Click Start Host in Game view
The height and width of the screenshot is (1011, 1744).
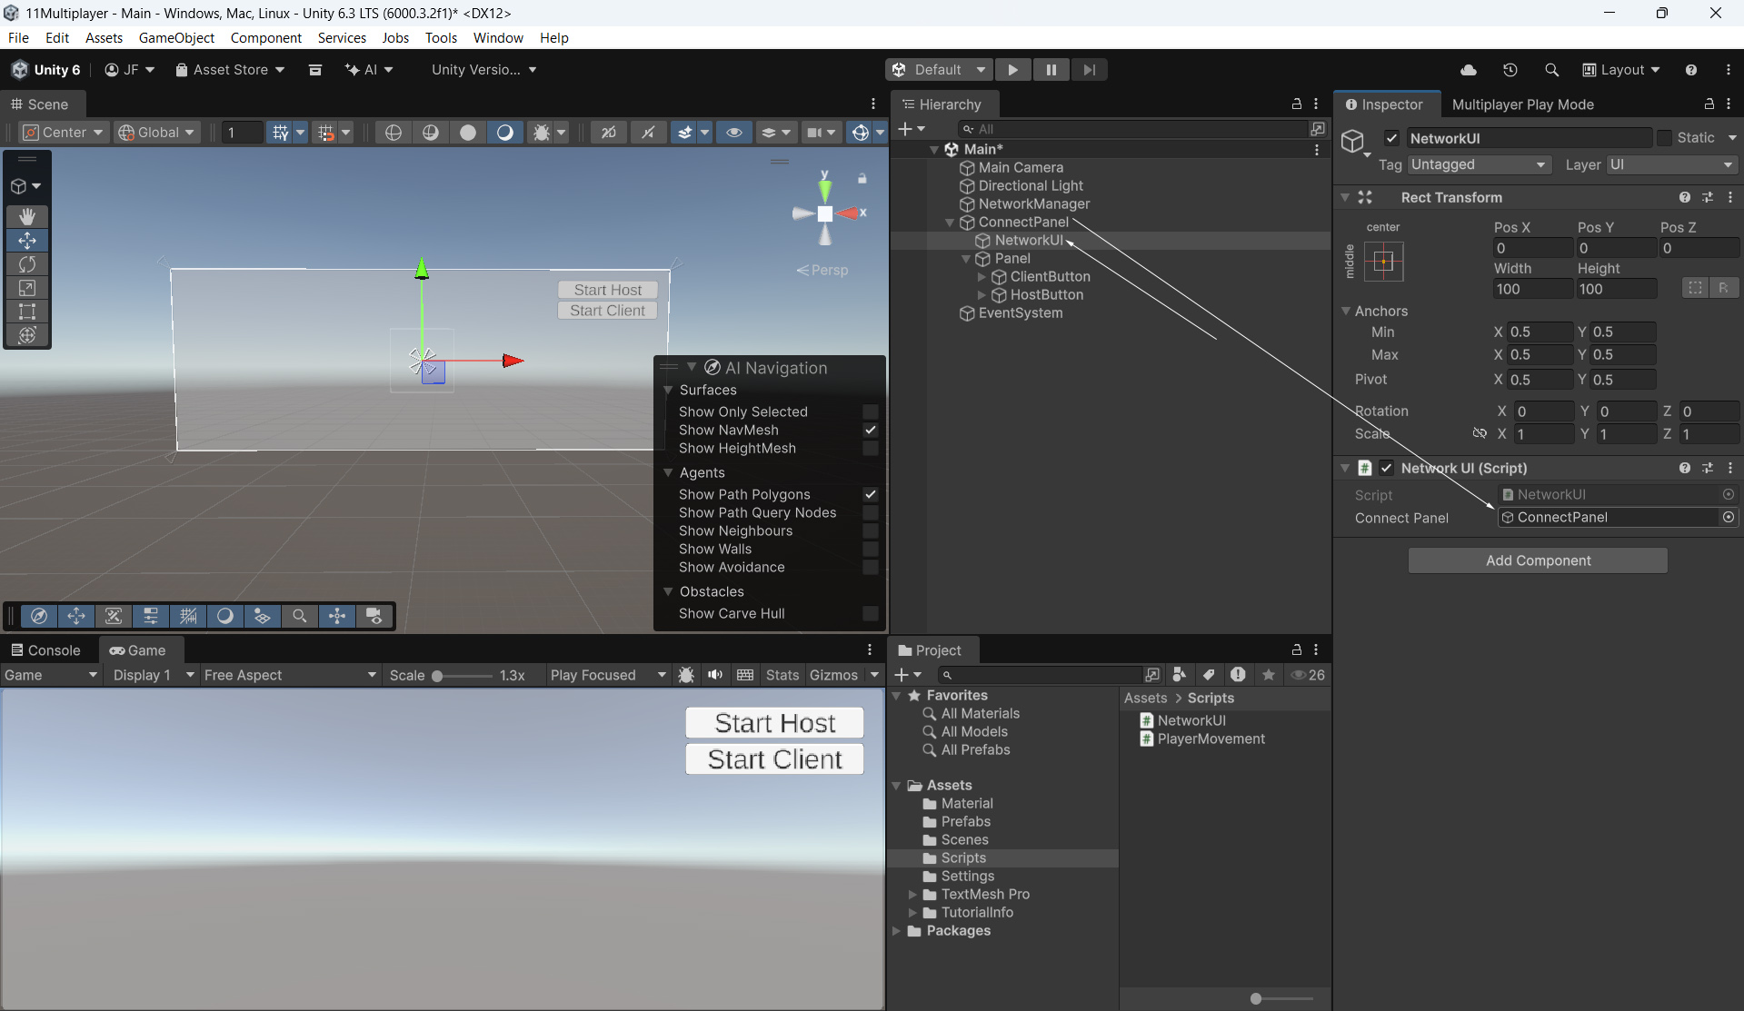tap(774, 723)
